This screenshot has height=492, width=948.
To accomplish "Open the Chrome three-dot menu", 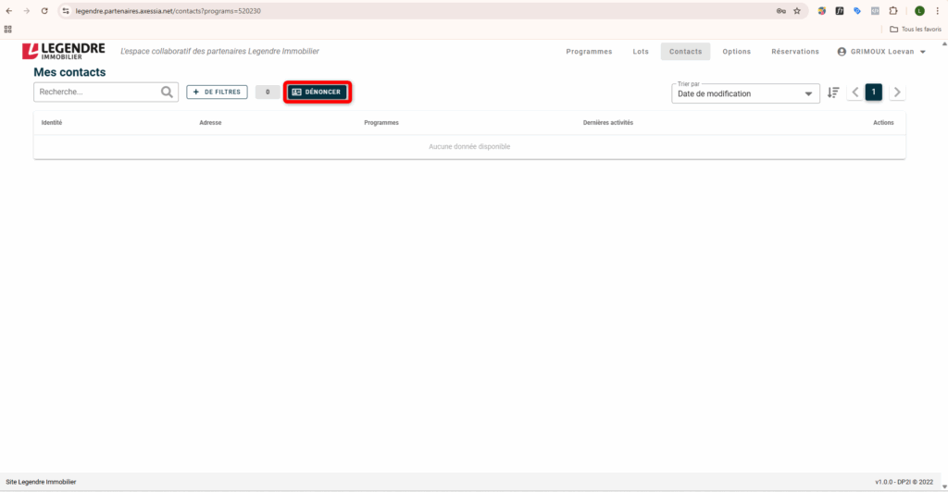I will point(937,10).
